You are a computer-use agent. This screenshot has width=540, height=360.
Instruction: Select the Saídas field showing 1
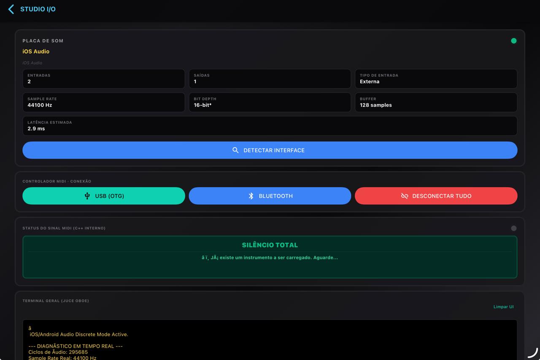(270, 79)
